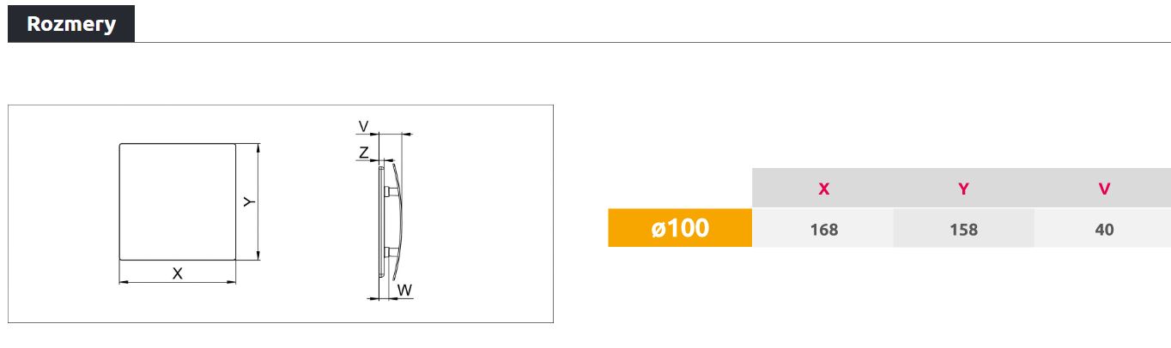
Task: Click the upper mounting clip in the side view
Action: (x=391, y=191)
